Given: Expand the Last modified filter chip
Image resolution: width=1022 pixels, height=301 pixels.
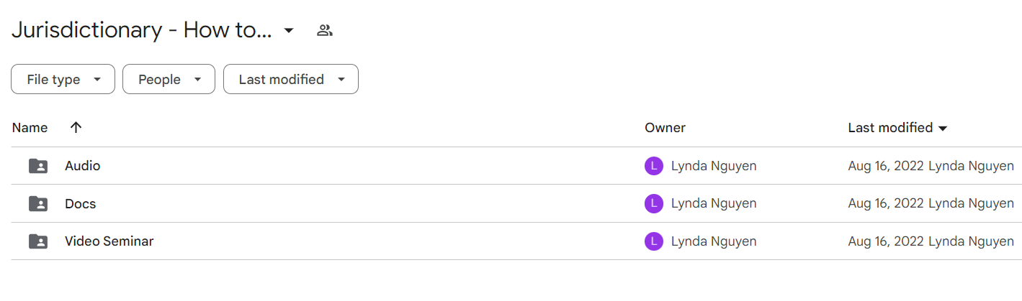Looking at the screenshot, I should tap(291, 79).
